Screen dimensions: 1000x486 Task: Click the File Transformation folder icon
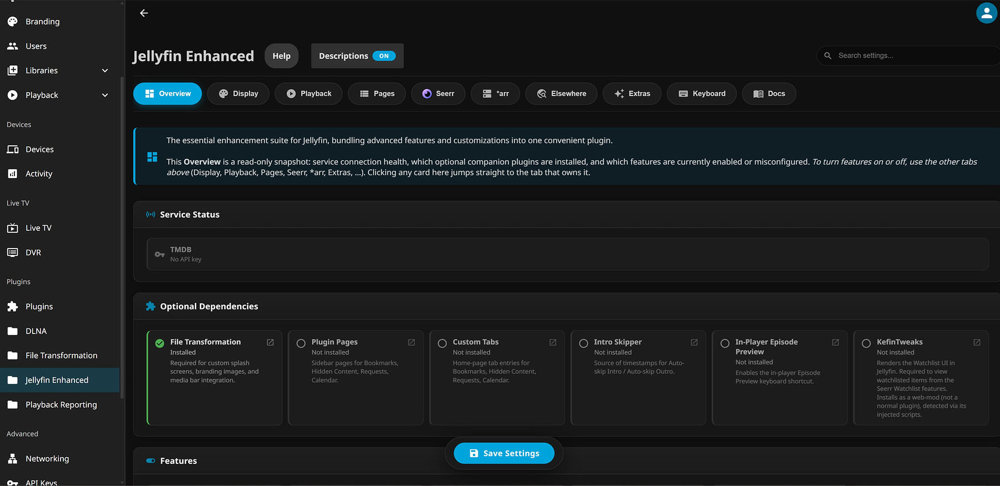click(12, 356)
